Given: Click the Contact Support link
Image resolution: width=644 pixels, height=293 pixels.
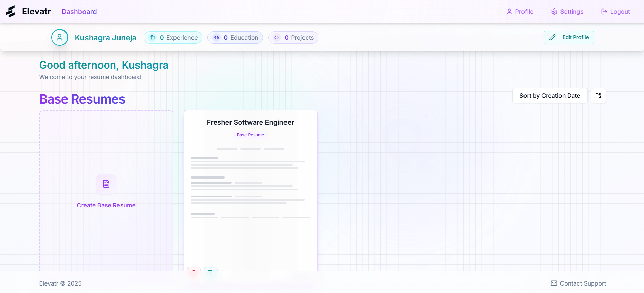Looking at the screenshot, I should (578, 283).
